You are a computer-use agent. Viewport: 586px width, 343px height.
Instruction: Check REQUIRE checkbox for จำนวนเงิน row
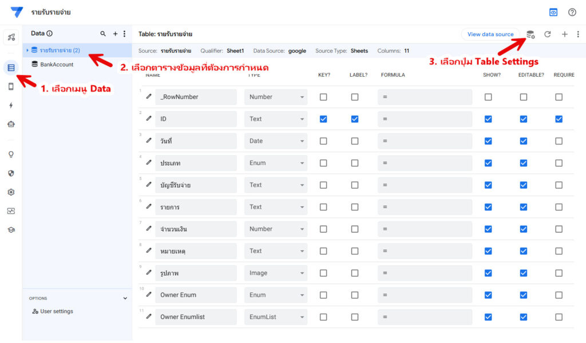pos(559,229)
